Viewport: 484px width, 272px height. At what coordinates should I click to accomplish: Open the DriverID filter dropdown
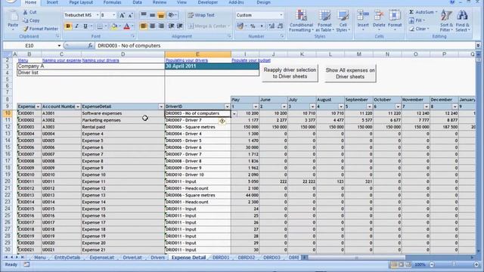(x=227, y=107)
